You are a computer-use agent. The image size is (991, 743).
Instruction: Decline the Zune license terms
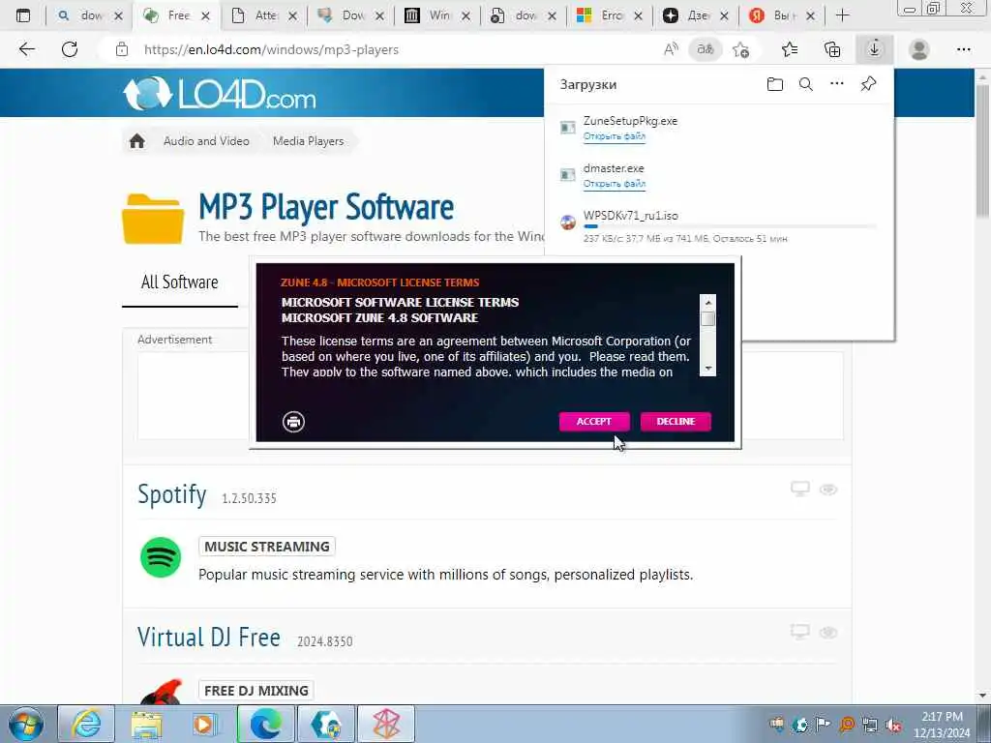676,422
